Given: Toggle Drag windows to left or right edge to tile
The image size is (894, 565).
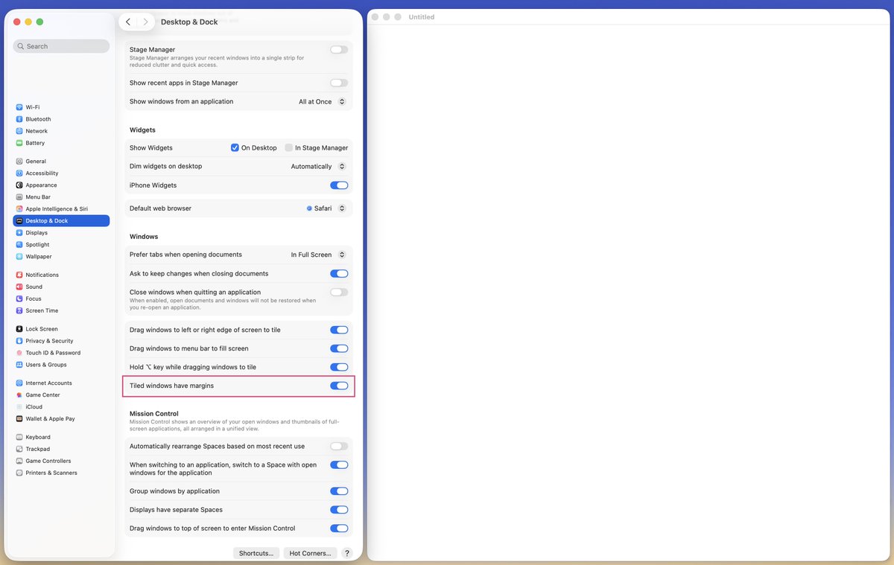Looking at the screenshot, I should [x=339, y=330].
